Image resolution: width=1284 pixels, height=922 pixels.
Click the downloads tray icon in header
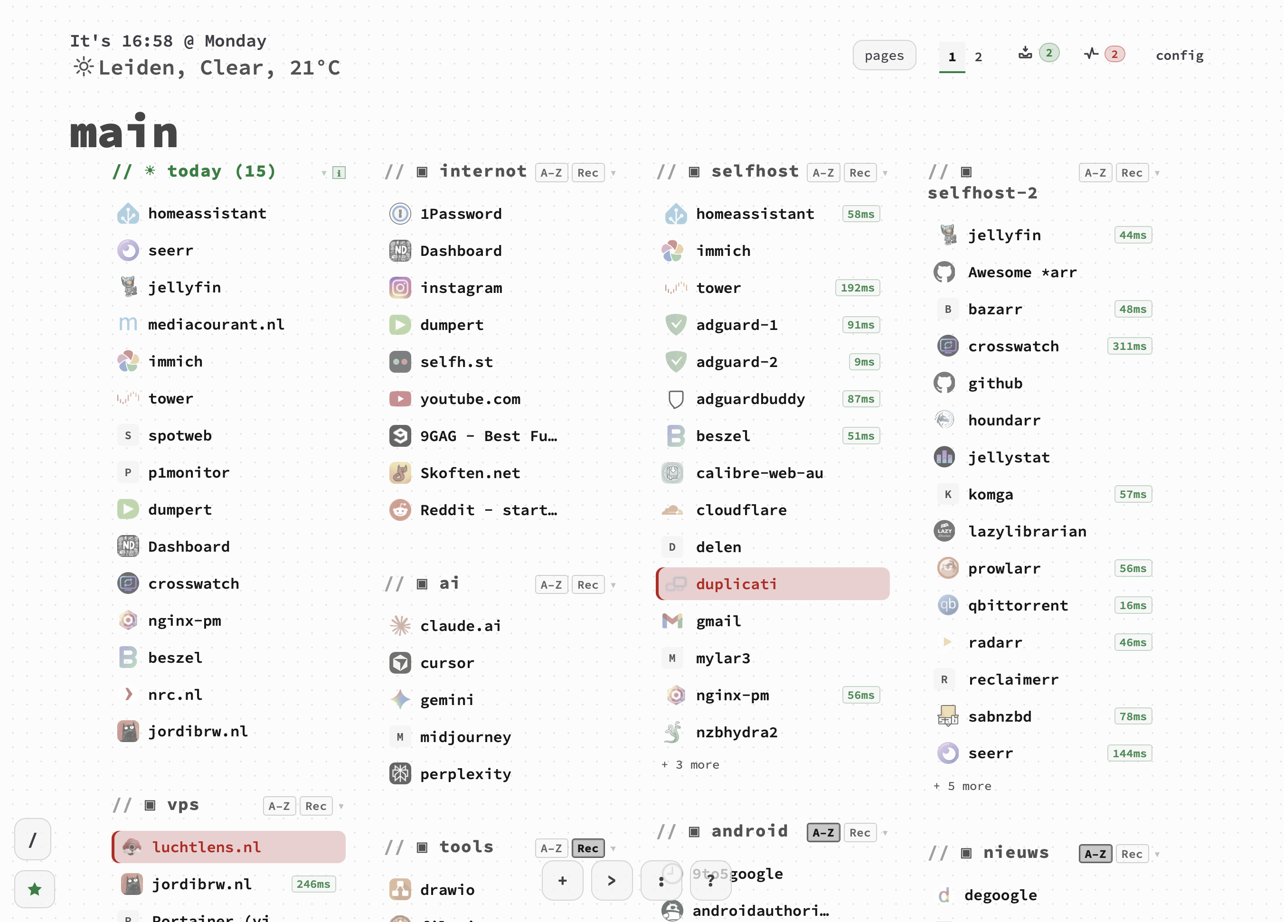tap(1025, 53)
